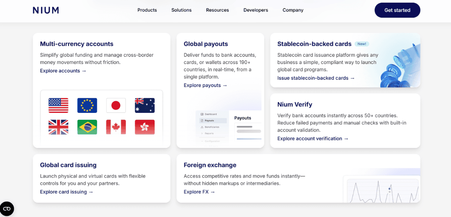Click the Japan flag icon
The height and width of the screenshot is (217, 451).
click(116, 105)
